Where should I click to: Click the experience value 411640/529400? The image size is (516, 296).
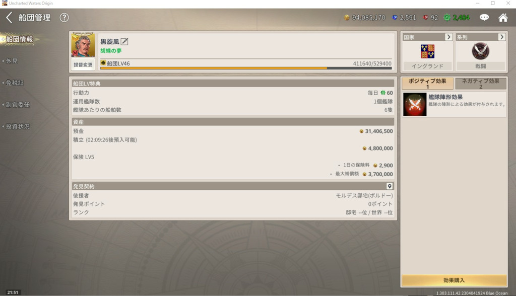point(372,63)
